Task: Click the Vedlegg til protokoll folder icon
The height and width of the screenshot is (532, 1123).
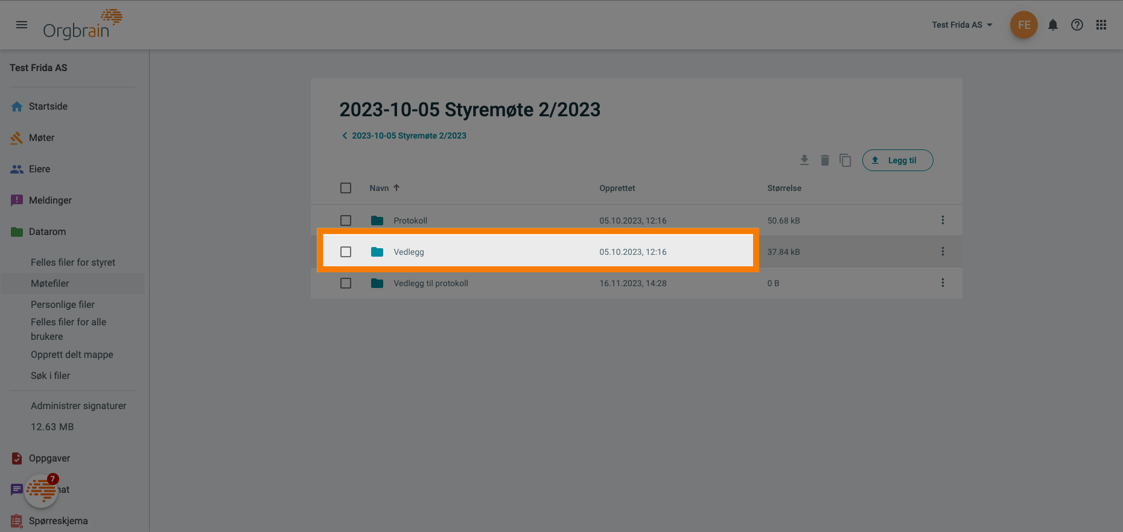Action: coord(377,283)
